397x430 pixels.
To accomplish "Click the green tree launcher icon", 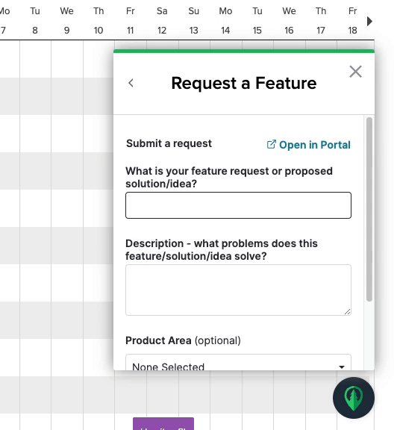I will [x=354, y=398].
